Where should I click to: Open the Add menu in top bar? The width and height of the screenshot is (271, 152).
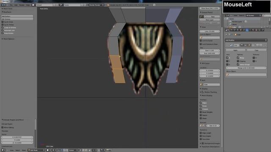tap(16, 5)
